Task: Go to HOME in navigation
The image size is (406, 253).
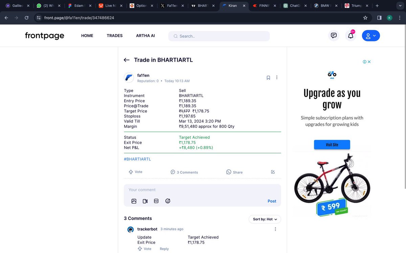Action: (87, 36)
